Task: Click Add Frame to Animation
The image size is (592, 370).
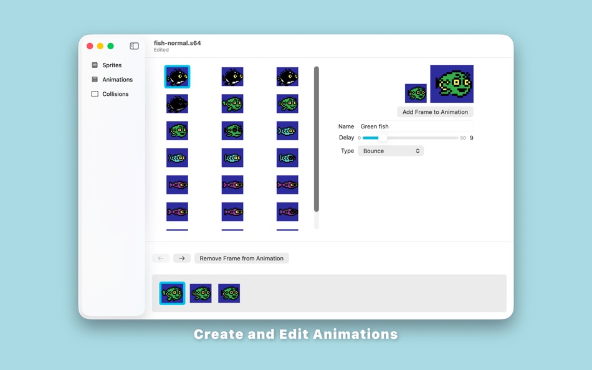Action: (x=434, y=111)
